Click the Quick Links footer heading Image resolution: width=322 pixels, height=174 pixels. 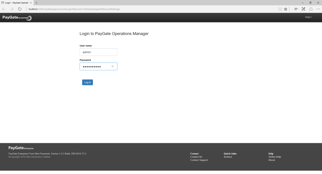(230, 154)
